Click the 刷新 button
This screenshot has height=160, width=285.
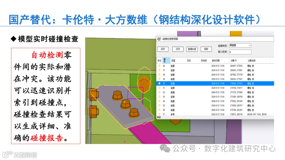coord(206,49)
